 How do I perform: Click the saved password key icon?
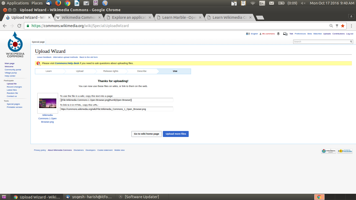click(x=337, y=26)
